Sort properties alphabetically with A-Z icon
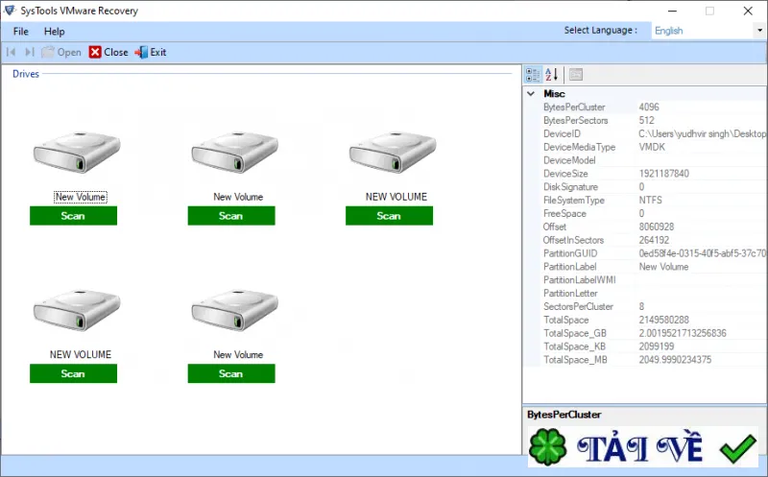This screenshot has height=477, width=768. coord(551,75)
